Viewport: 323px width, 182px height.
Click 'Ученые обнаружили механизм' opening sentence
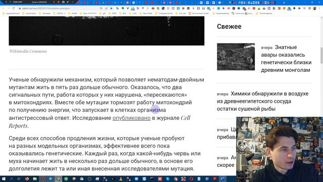point(106,83)
